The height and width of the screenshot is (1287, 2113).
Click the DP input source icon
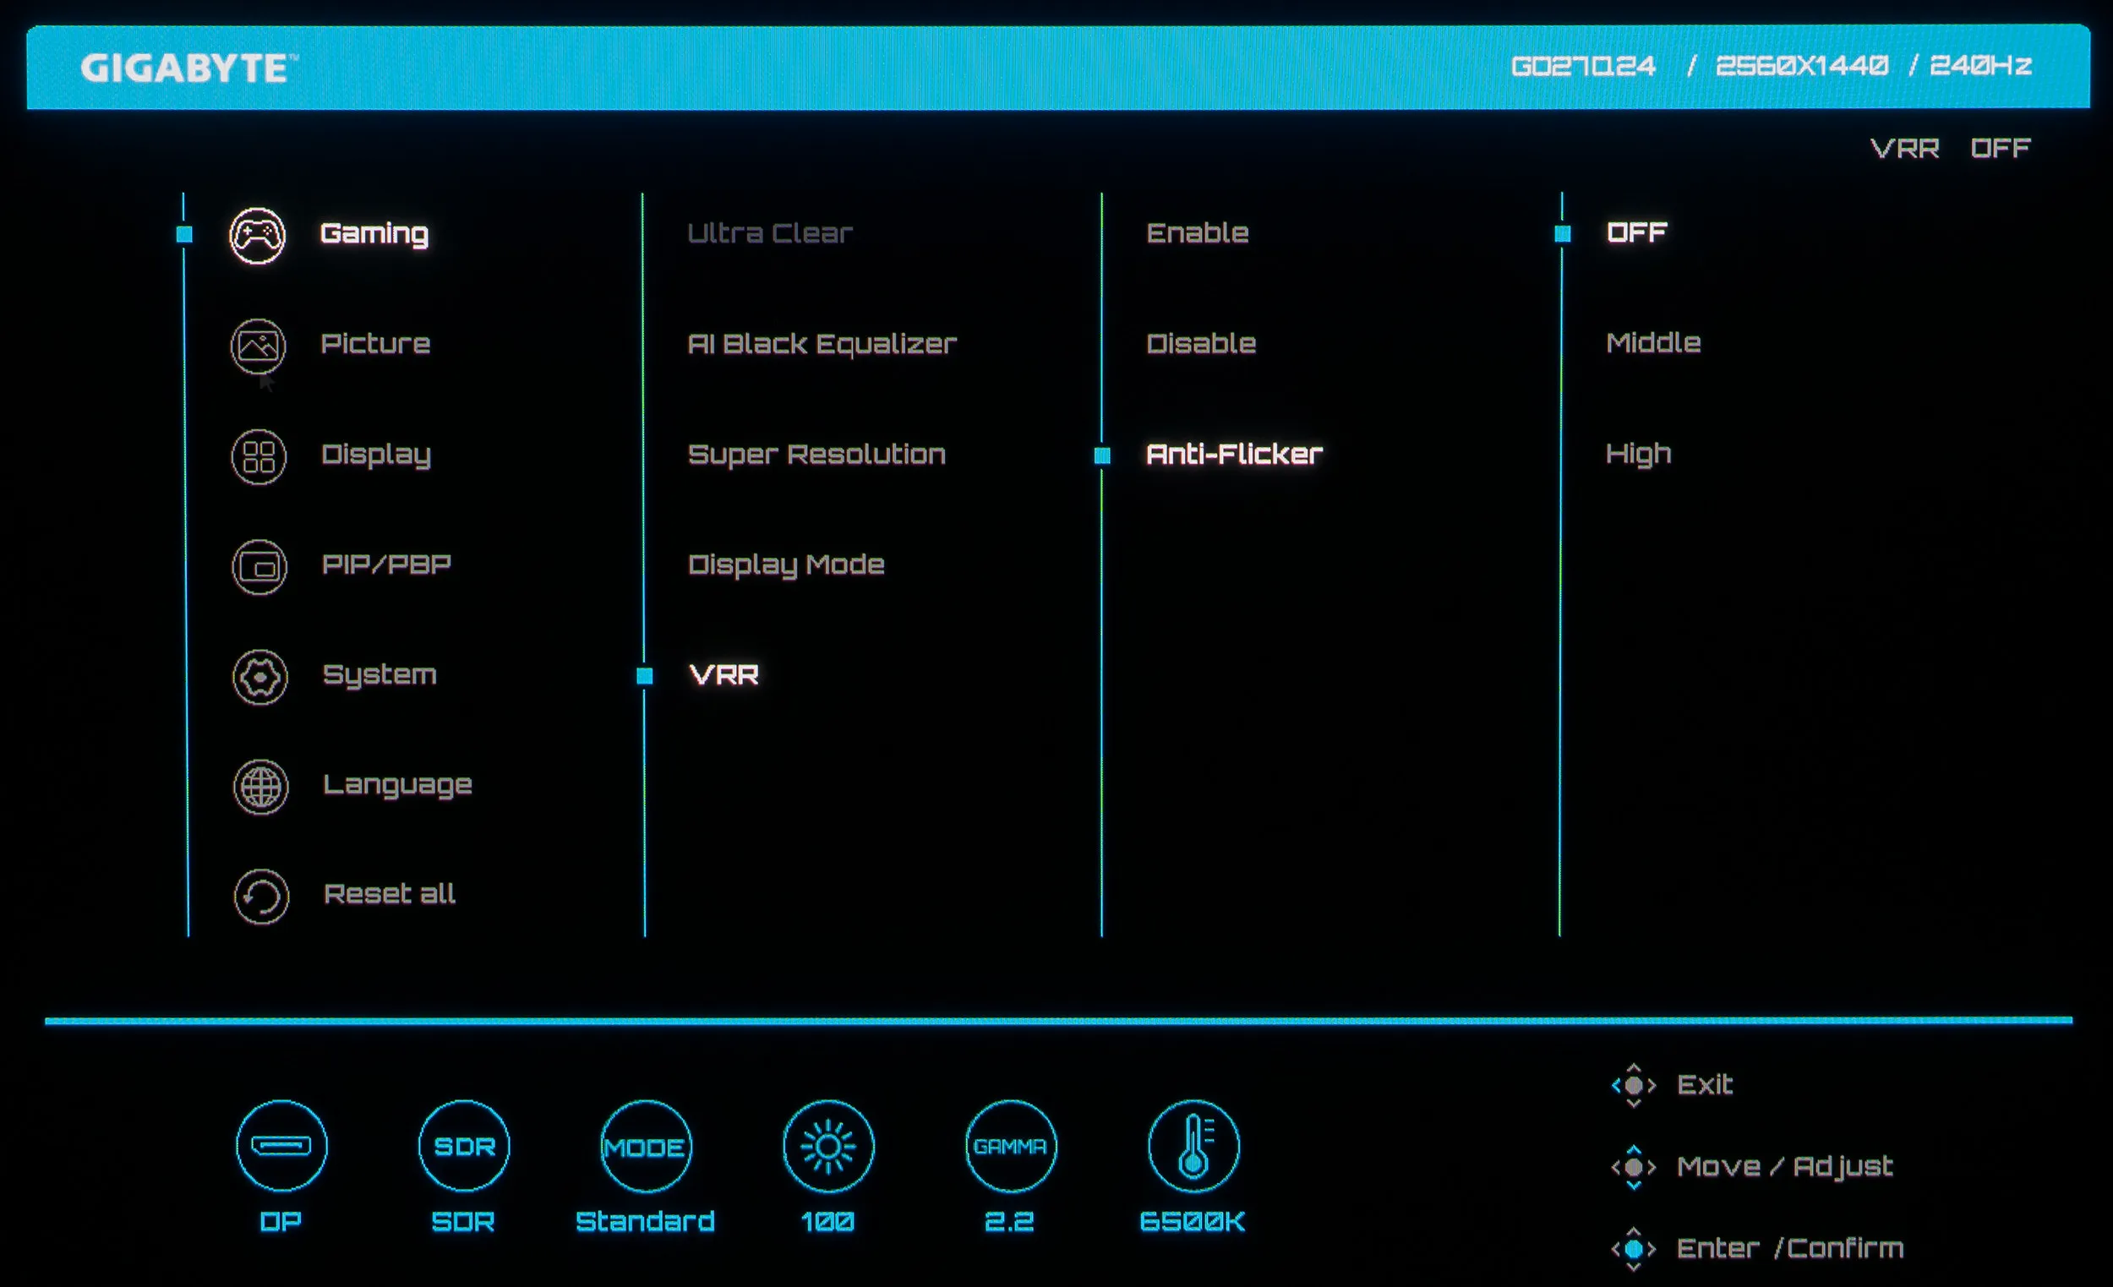281,1147
